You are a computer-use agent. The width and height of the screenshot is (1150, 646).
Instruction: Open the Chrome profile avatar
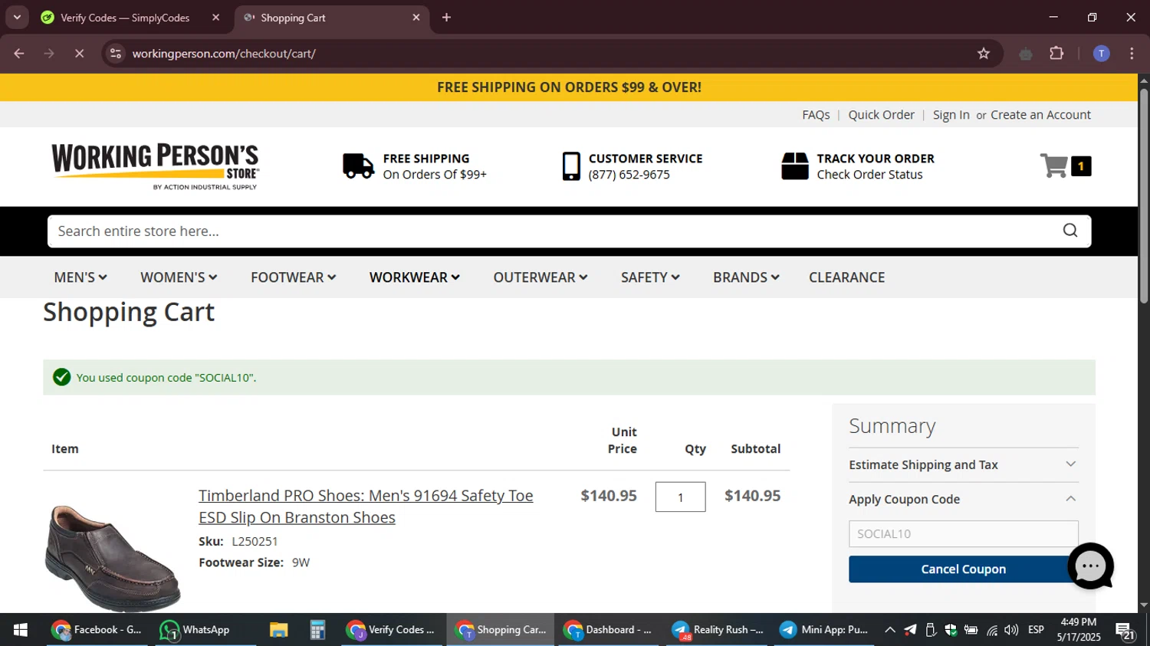point(1101,54)
